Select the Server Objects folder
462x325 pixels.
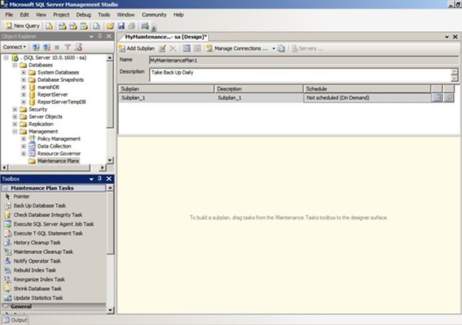click(x=45, y=117)
